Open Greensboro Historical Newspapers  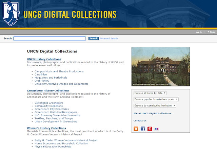point(56,112)
